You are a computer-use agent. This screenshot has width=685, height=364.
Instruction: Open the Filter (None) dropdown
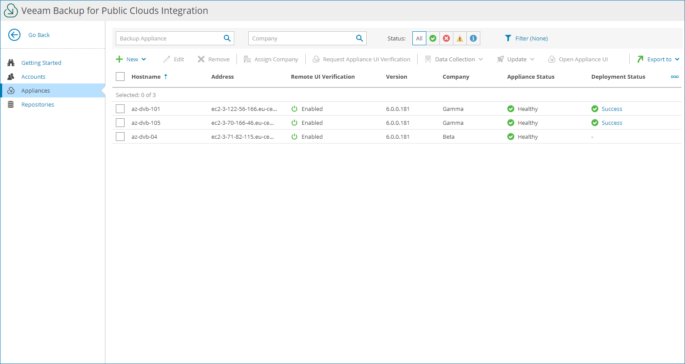click(526, 38)
